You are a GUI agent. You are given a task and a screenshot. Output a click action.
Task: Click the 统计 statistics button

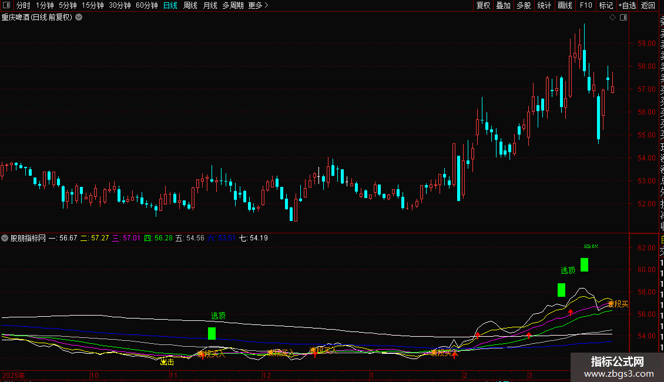pyautogui.click(x=544, y=6)
